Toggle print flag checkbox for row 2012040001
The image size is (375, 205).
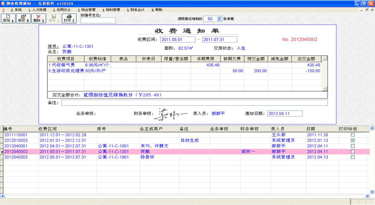[x=353, y=146]
